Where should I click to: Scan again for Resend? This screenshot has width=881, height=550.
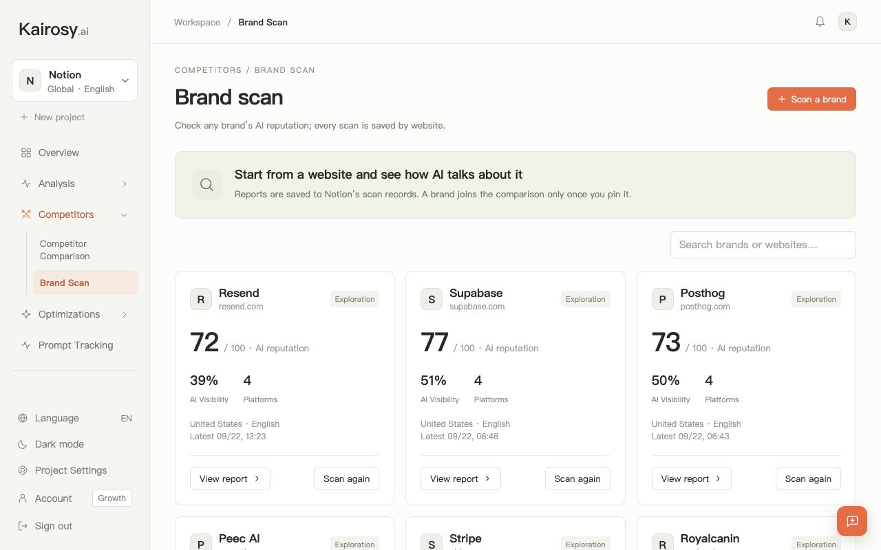click(x=346, y=478)
